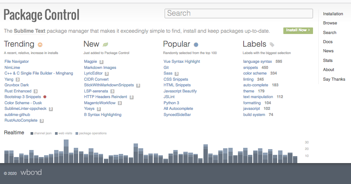Open the All Autocomplete package
351x184 pixels.
178,109
